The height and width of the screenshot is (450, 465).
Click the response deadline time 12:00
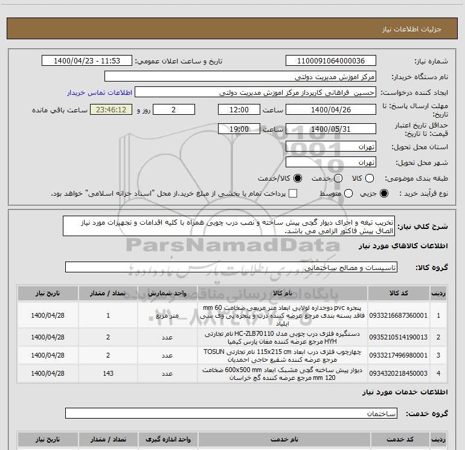239,109
